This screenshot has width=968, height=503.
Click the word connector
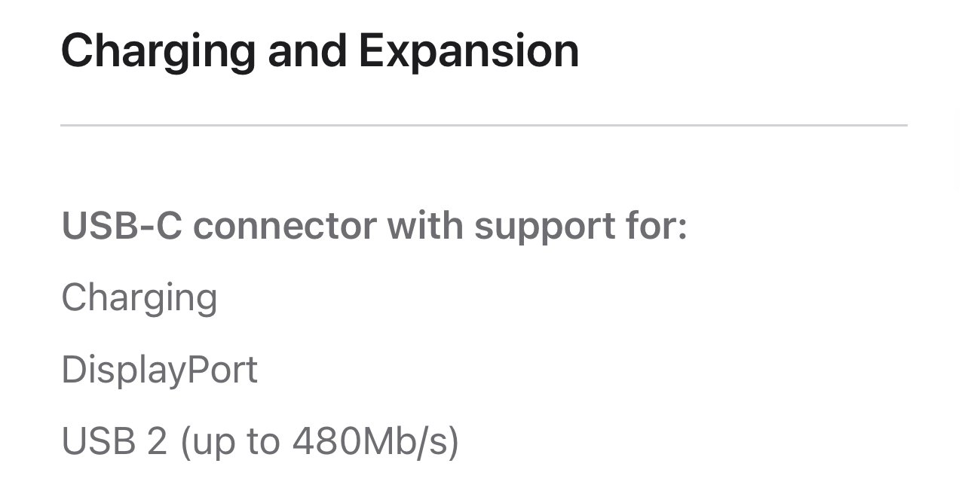284,226
